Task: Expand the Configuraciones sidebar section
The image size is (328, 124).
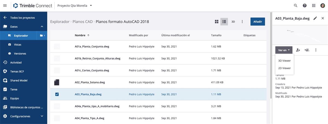Action: (x=42, y=116)
